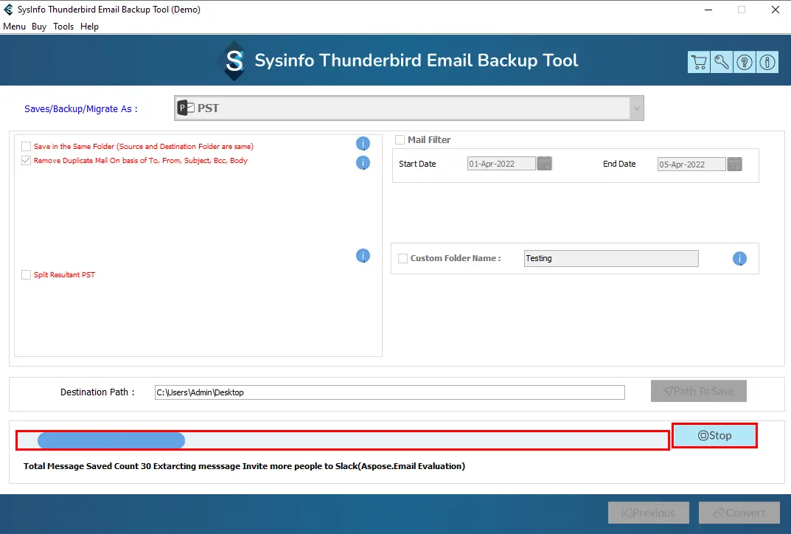
Task: Click info icon next to Custom Folder Name
Action: coord(739,259)
